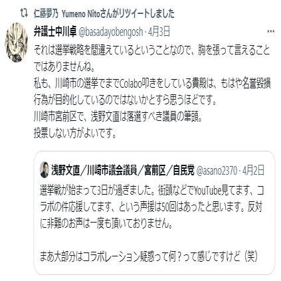Click the quoted line mentioning YouTube見てます
This screenshot has height=281, width=281.
click(x=151, y=191)
